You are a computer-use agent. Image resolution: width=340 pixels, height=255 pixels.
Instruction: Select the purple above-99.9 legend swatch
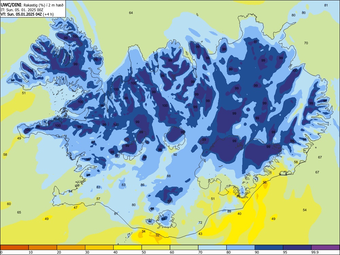point(325,248)
